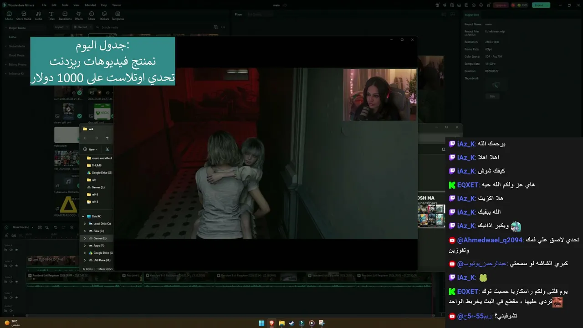Open the Effects tab

point(79,16)
